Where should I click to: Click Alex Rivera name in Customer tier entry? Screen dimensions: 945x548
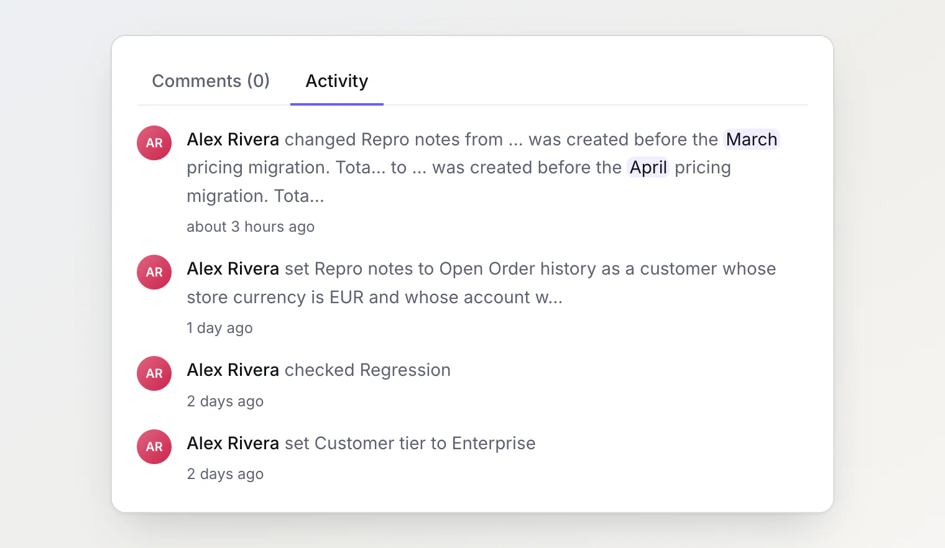[233, 443]
